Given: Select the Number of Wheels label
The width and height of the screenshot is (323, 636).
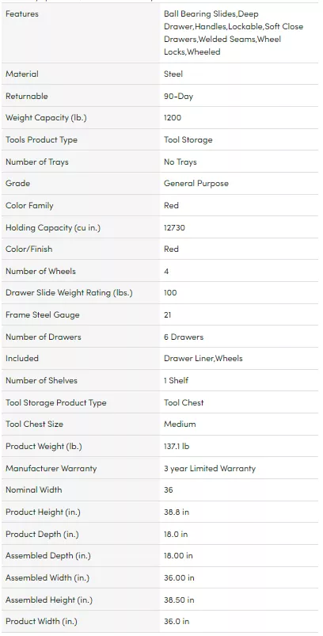Looking at the screenshot, I should click(x=40, y=272).
